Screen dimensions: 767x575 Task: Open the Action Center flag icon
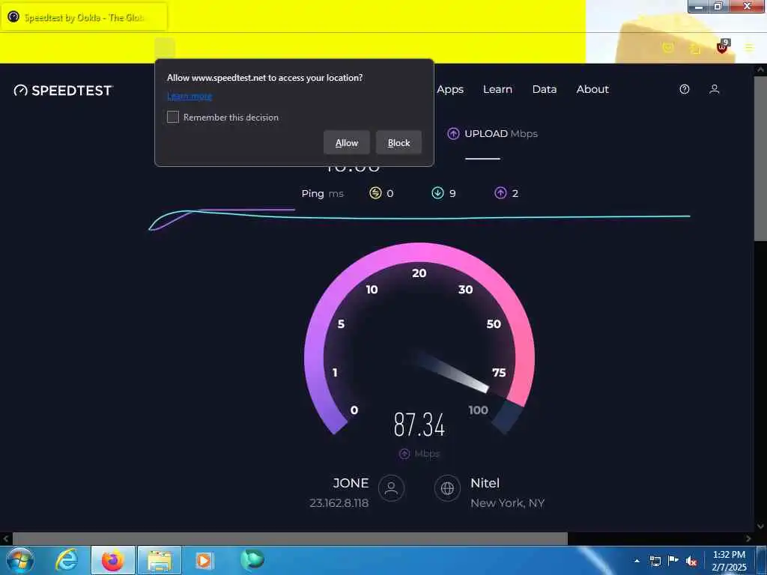(673, 561)
